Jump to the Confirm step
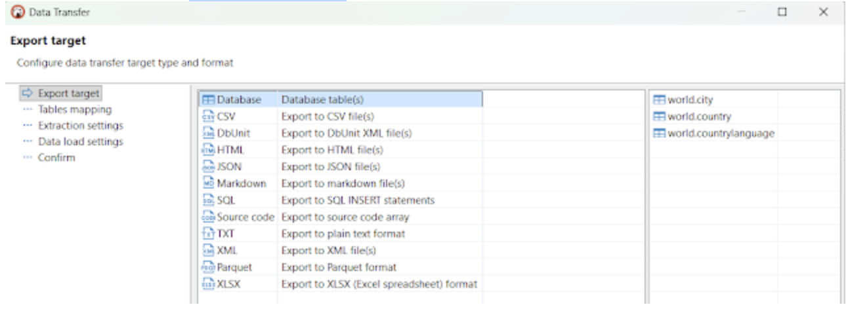 click(x=56, y=158)
